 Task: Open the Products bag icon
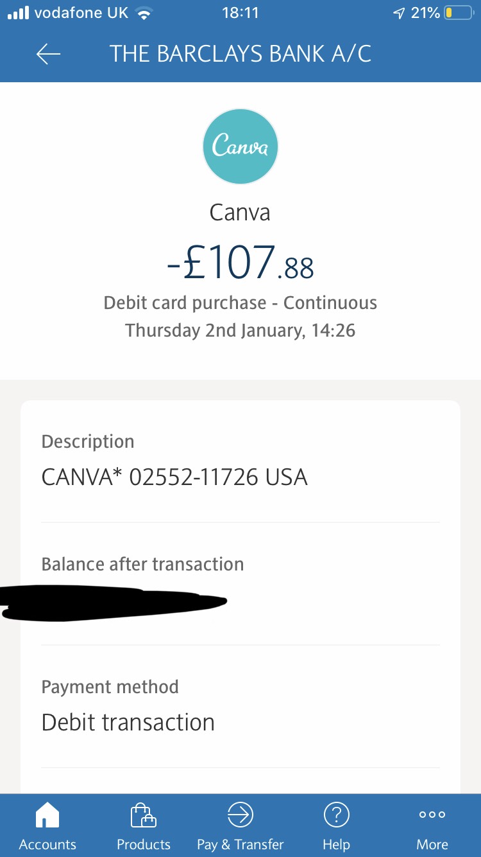(143, 816)
